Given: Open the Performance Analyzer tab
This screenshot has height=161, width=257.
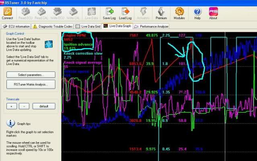Looking at the screenshot, I should tap(151, 26).
